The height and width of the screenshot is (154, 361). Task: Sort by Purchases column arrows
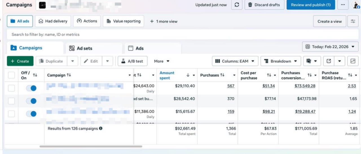click(222, 75)
